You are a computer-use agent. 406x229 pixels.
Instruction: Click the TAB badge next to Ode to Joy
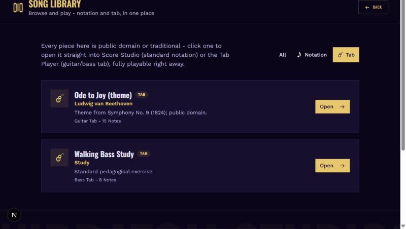pos(142,95)
